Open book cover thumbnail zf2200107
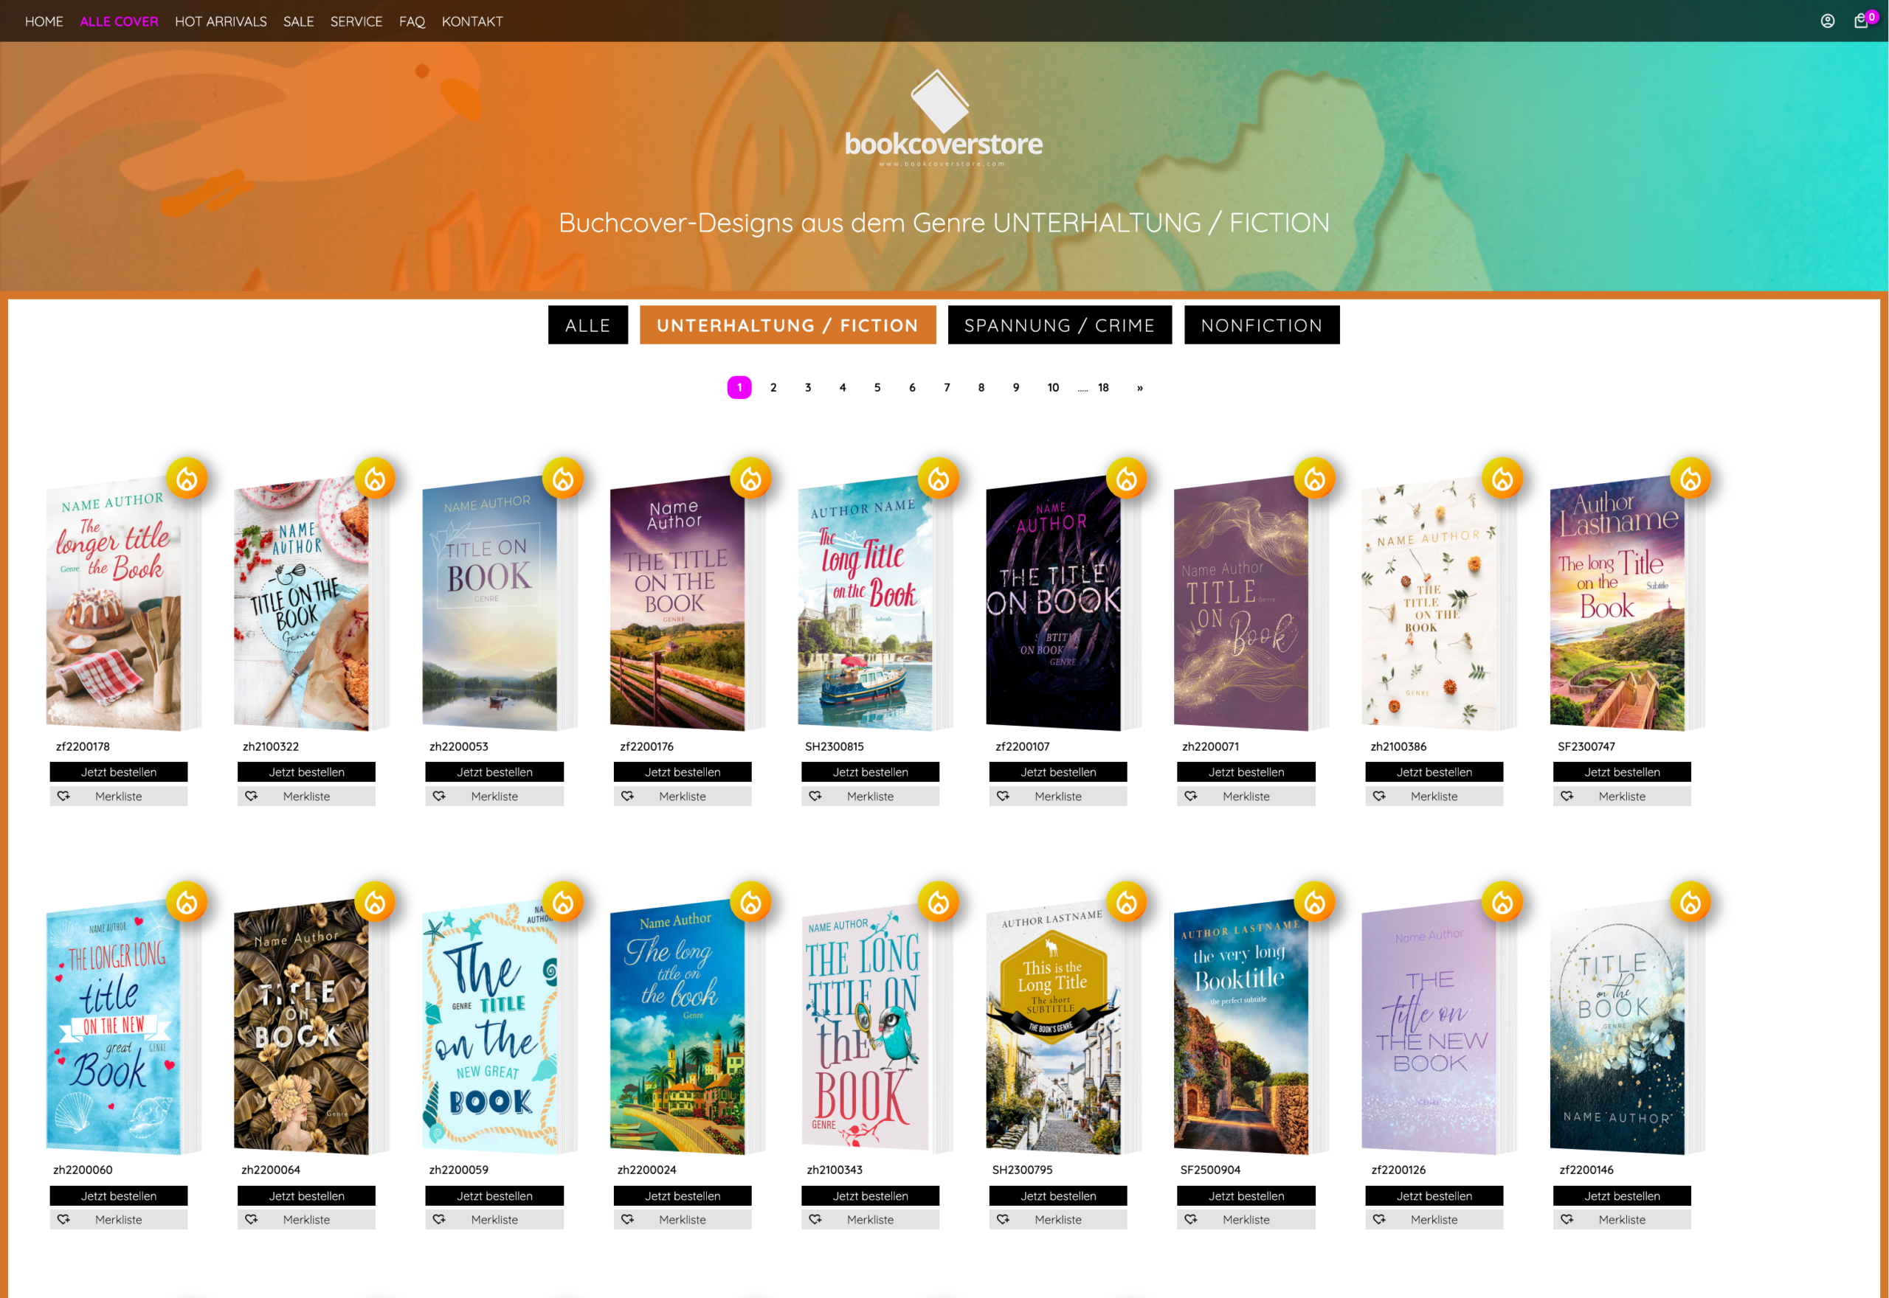This screenshot has height=1298, width=1889. [x=1053, y=603]
